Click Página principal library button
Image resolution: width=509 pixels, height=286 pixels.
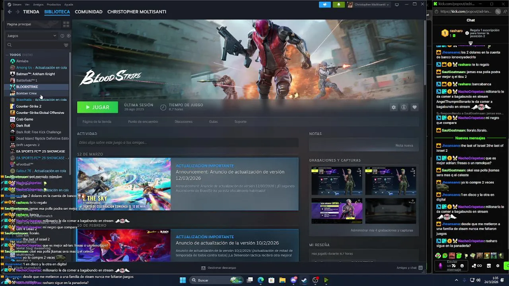click(33, 24)
